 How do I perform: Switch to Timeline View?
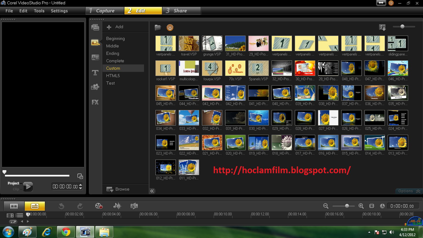pos(35,206)
